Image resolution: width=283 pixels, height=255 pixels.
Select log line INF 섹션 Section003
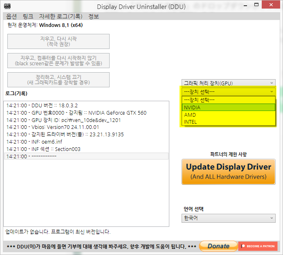click(86, 149)
